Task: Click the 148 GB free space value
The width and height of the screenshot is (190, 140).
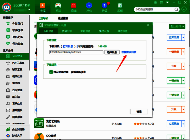Action: (102, 46)
